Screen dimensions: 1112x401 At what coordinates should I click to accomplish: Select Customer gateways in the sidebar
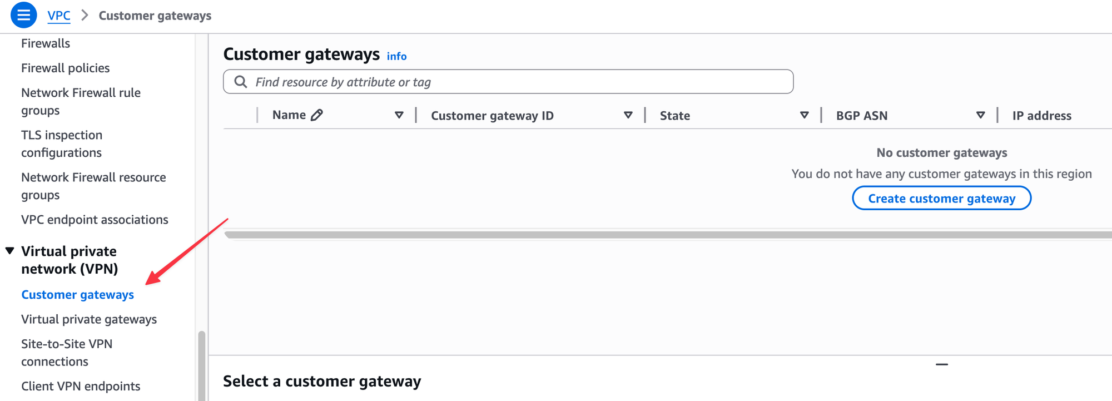click(x=77, y=295)
